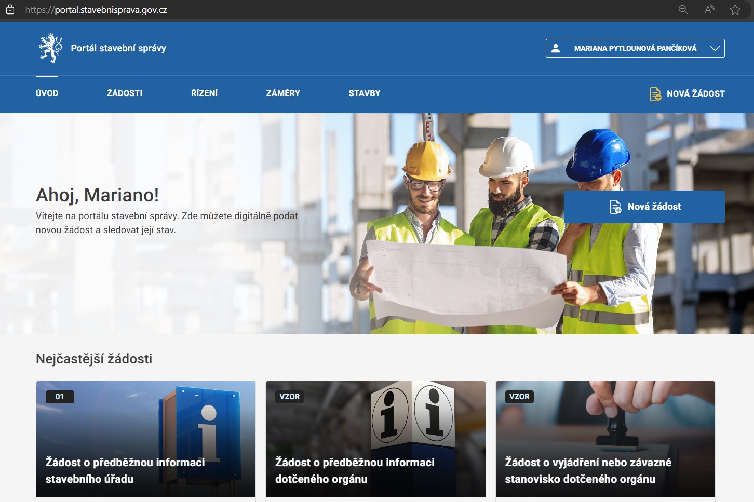This screenshot has height=502, width=754.
Task: Select the ZÁMĚRY menu item
Action: pos(283,93)
